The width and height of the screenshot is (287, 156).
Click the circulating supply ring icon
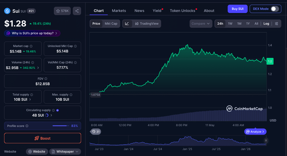point(47,115)
